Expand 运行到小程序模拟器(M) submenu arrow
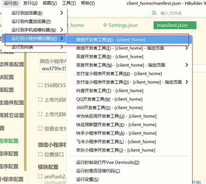Image resolution: width=206 pixels, height=184 pixels. click(x=62, y=38)
